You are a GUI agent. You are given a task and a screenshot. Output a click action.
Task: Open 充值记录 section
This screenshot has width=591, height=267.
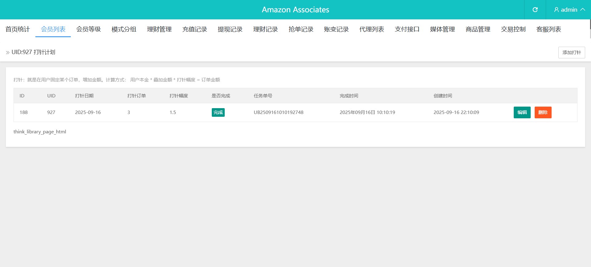click(x=195, y=29)
